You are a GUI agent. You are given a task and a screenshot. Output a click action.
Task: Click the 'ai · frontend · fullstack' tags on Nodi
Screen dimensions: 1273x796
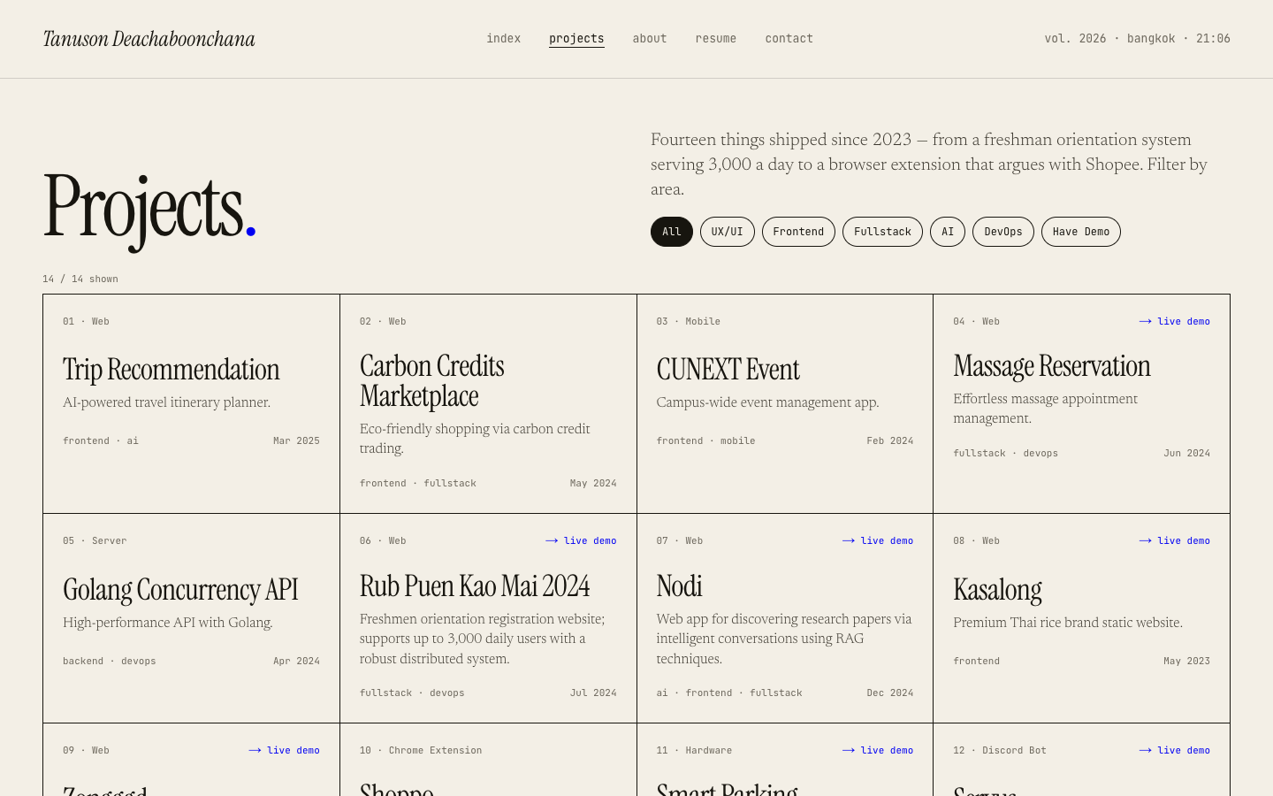[x=729, y=693]
